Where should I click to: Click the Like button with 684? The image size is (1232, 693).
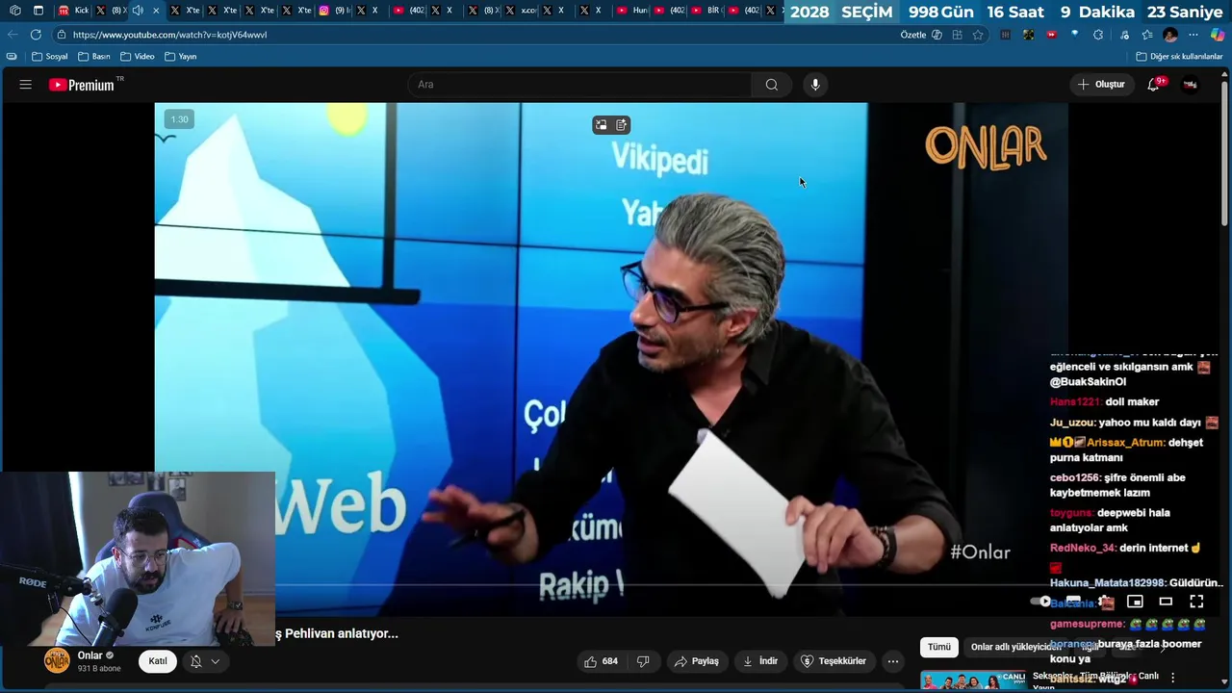601,661
